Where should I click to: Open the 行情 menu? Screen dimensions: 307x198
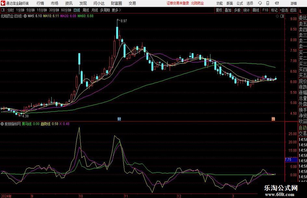click(40, 3)
